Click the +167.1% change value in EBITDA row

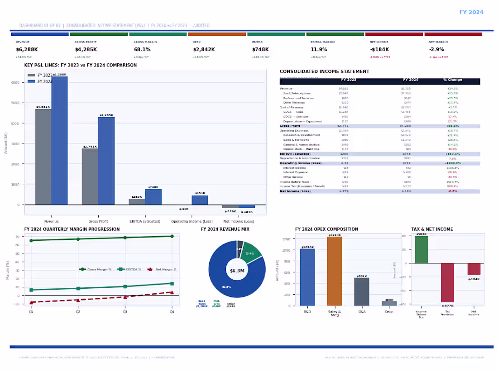tap(453, 154)
